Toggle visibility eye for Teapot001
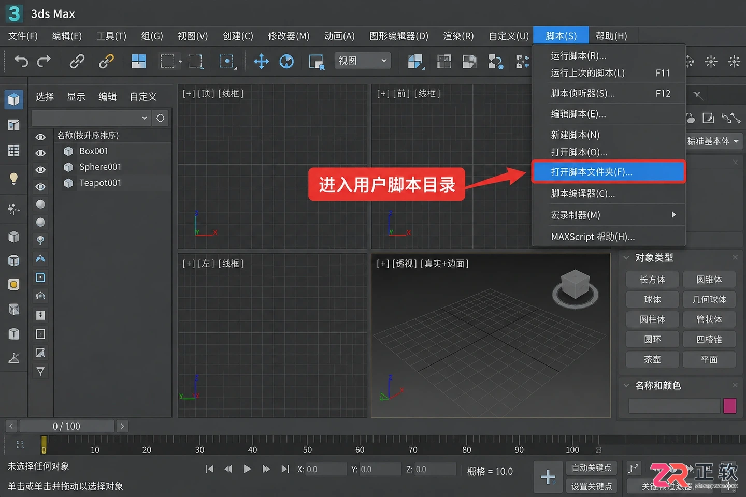 point(40,186)
